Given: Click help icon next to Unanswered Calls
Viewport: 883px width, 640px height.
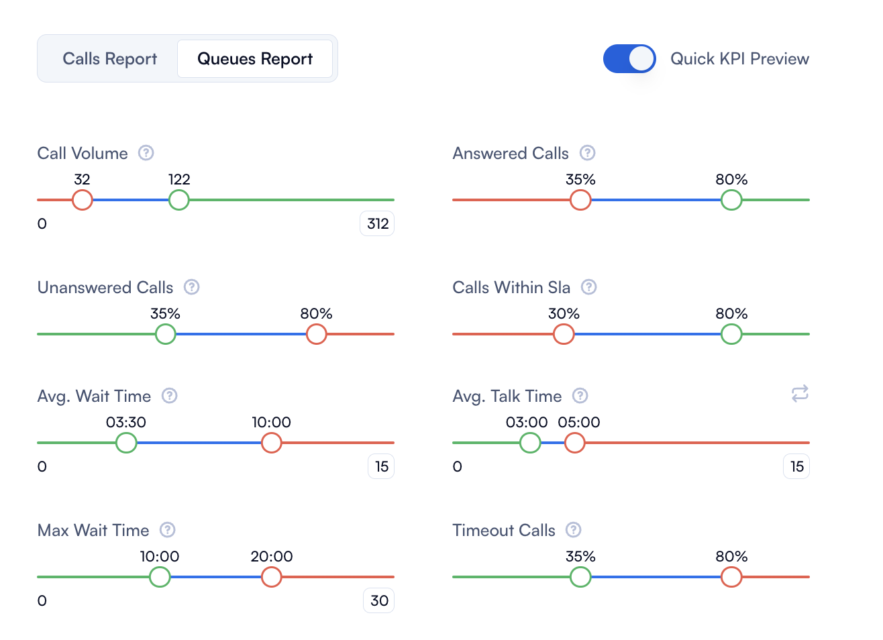Looking at the screenshot, I should (192, 287).
